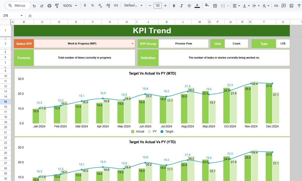Insert a chart

click(x=292, y=5)
